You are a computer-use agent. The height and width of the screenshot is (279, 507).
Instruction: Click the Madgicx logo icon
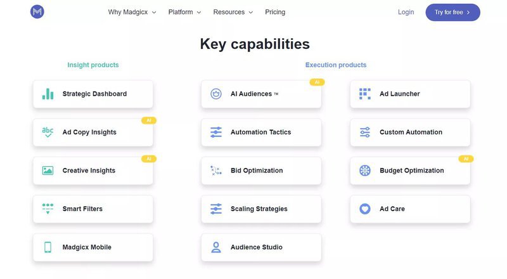[x=37, y=12]
